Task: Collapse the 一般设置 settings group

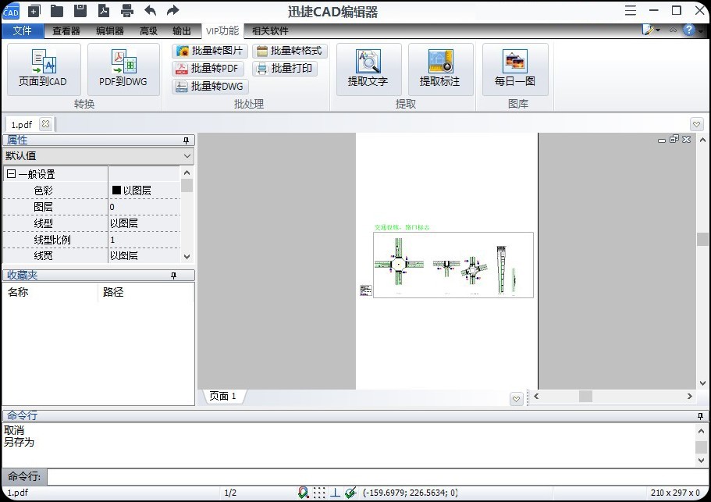Action: 9,173
